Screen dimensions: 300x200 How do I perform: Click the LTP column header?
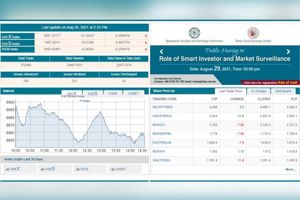tap(214, 99)
